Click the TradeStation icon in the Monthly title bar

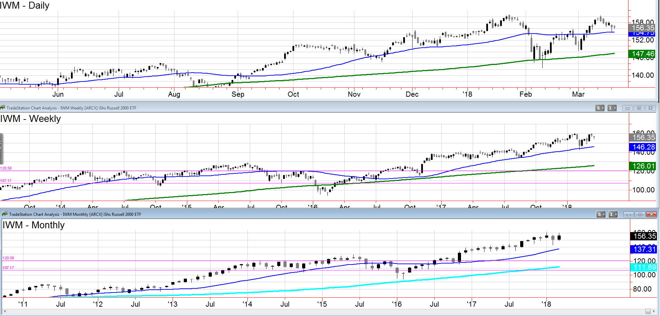pos(4,214)
